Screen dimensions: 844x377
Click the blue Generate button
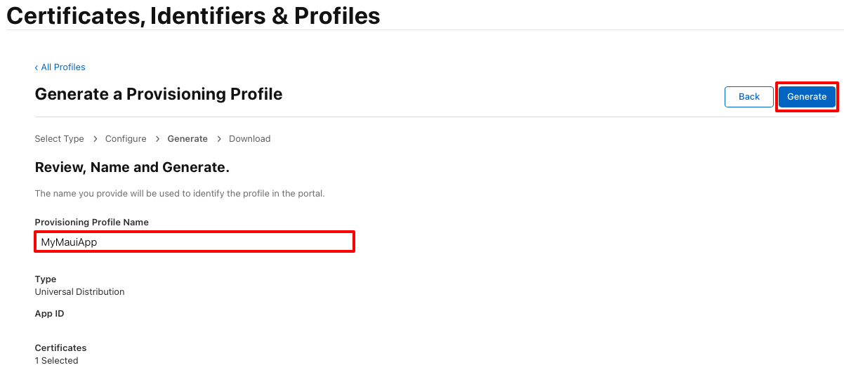tap(807, 97)
